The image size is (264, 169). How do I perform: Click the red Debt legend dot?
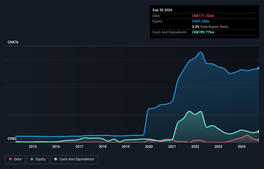pos(10,159)
